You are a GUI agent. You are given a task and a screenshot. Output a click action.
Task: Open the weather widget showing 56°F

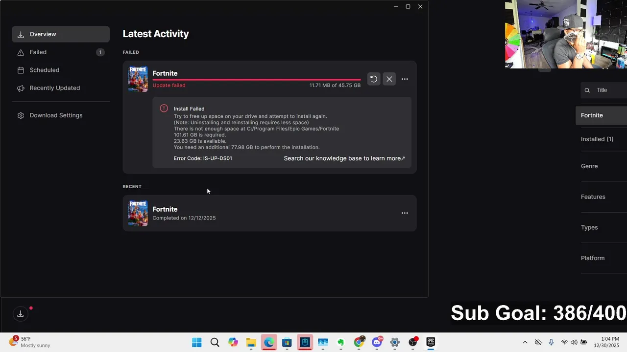tap(30, 342)
